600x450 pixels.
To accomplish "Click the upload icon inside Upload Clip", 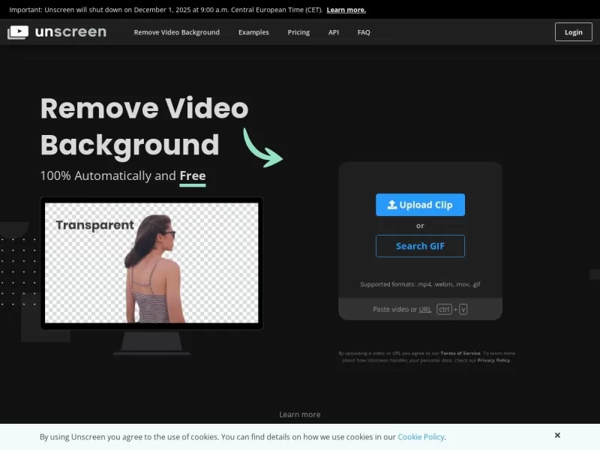I will [x=393, y=205].
